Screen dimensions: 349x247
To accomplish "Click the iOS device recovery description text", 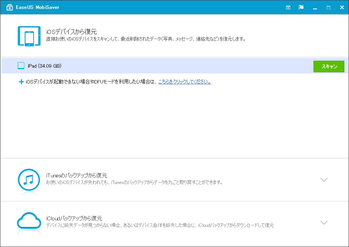I will click(146, 39).
